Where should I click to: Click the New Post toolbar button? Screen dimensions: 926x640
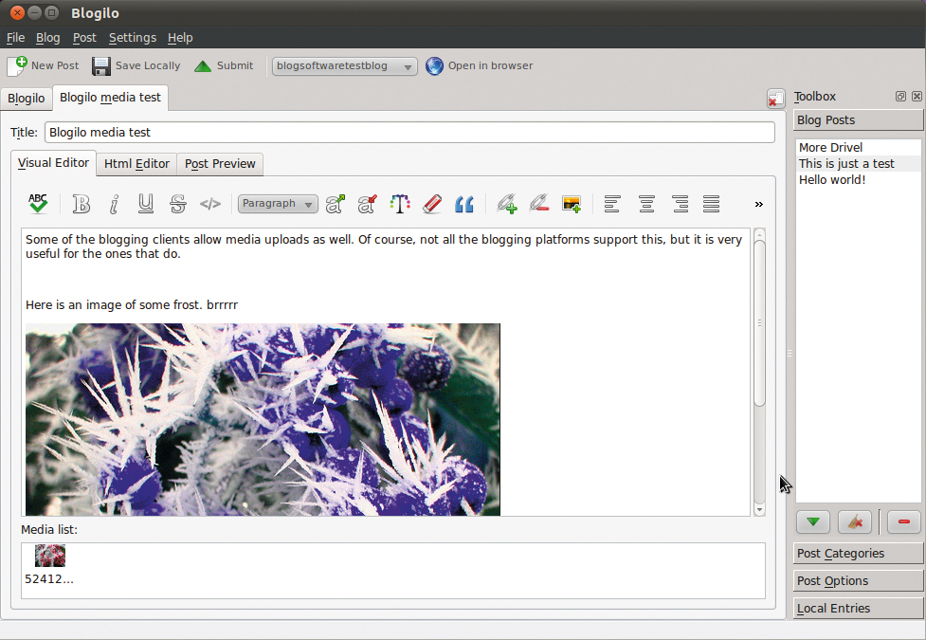tap(43, 65)
